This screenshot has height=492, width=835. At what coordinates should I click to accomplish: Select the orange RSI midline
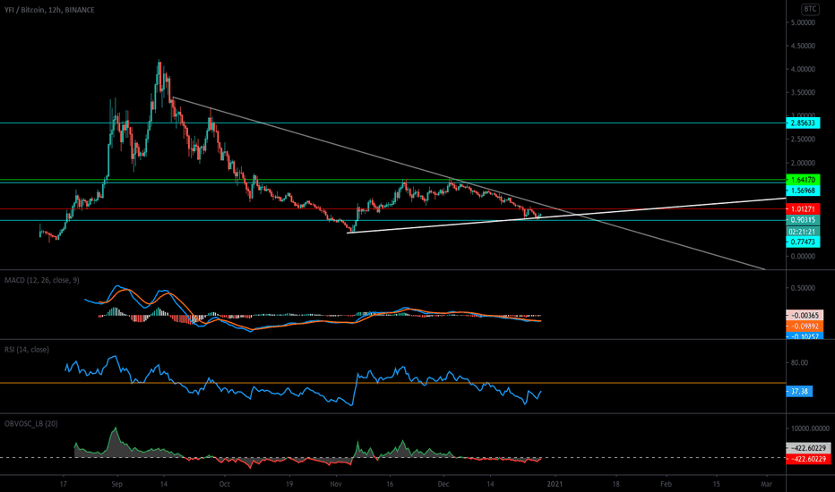coord(393,383)
